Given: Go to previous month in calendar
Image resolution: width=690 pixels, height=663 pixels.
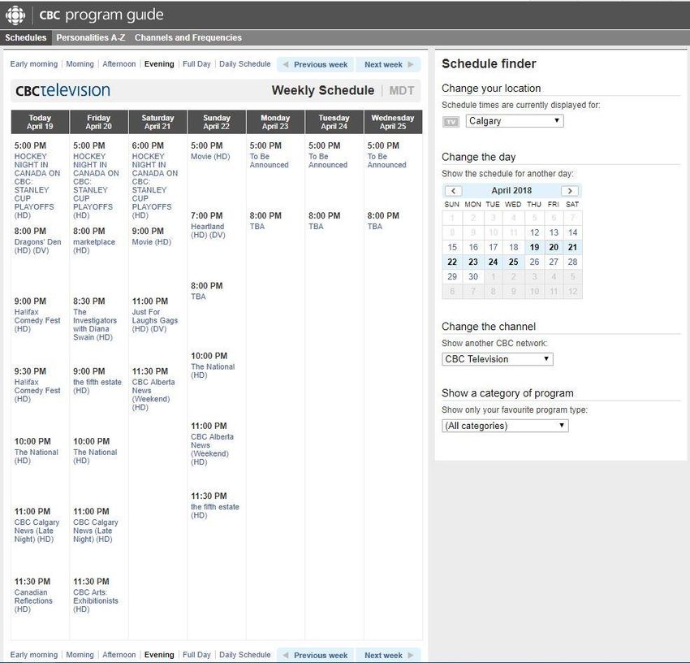Looking at the screenshot, I should pyautogui.click(x=453, y=191).
